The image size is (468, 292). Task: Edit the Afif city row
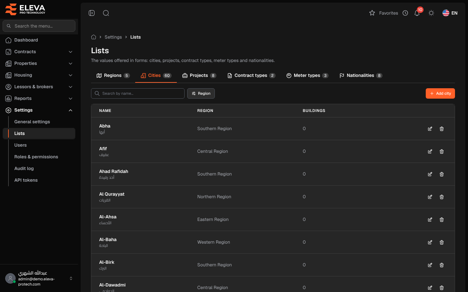tap(430, 152)
